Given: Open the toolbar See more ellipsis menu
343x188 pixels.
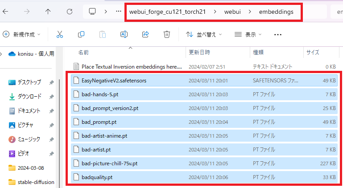Looking at the screenshot, I should pyautogui.click(x=277, y=35).
